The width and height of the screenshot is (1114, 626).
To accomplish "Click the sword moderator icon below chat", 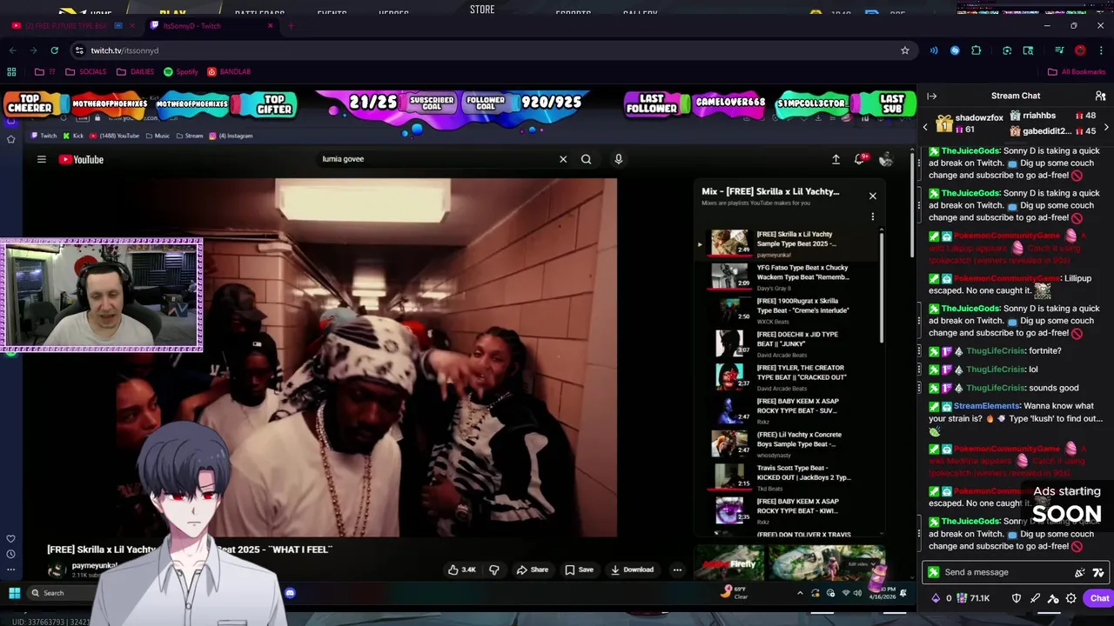I will 1035,598.
